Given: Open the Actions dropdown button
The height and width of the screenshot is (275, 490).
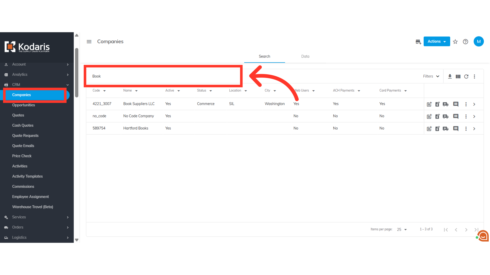Looking at the screenshot, I should tap(437, 42).
